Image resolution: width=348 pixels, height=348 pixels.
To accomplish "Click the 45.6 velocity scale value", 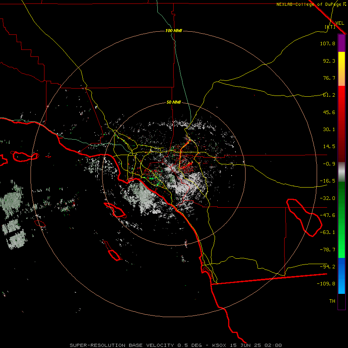I will tap(329, 112).
